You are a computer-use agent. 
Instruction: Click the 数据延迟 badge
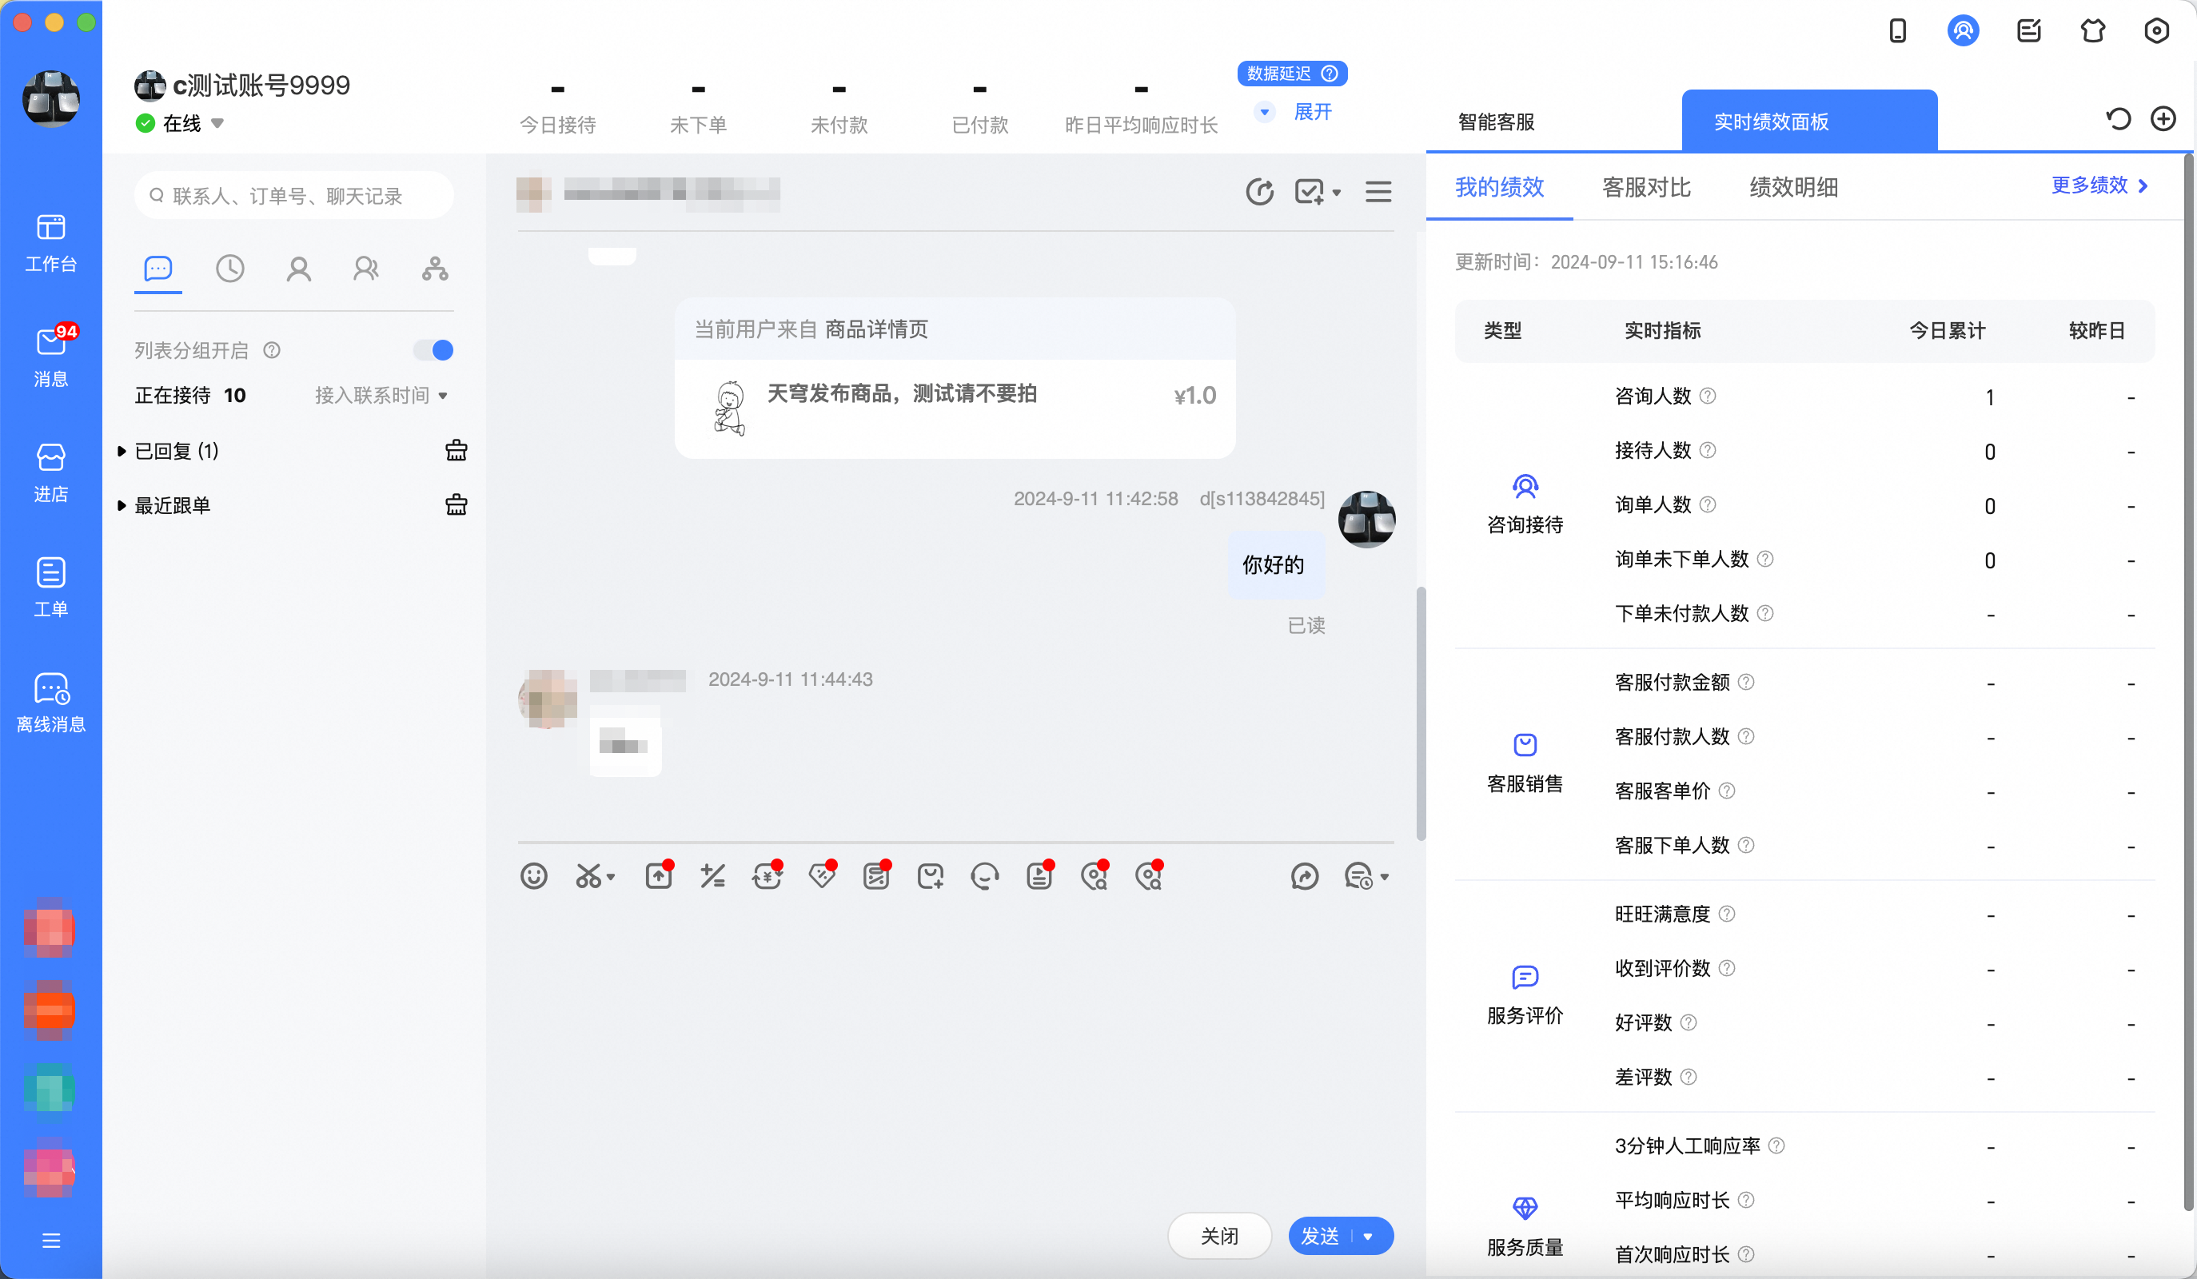point(1292,74)
